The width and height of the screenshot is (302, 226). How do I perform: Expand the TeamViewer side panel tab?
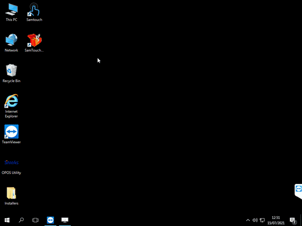(x=298, y=189)
